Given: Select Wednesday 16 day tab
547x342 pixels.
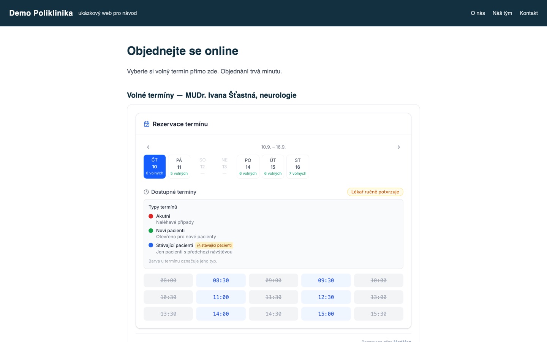Looking at the screenshot, I should [298, 166].
